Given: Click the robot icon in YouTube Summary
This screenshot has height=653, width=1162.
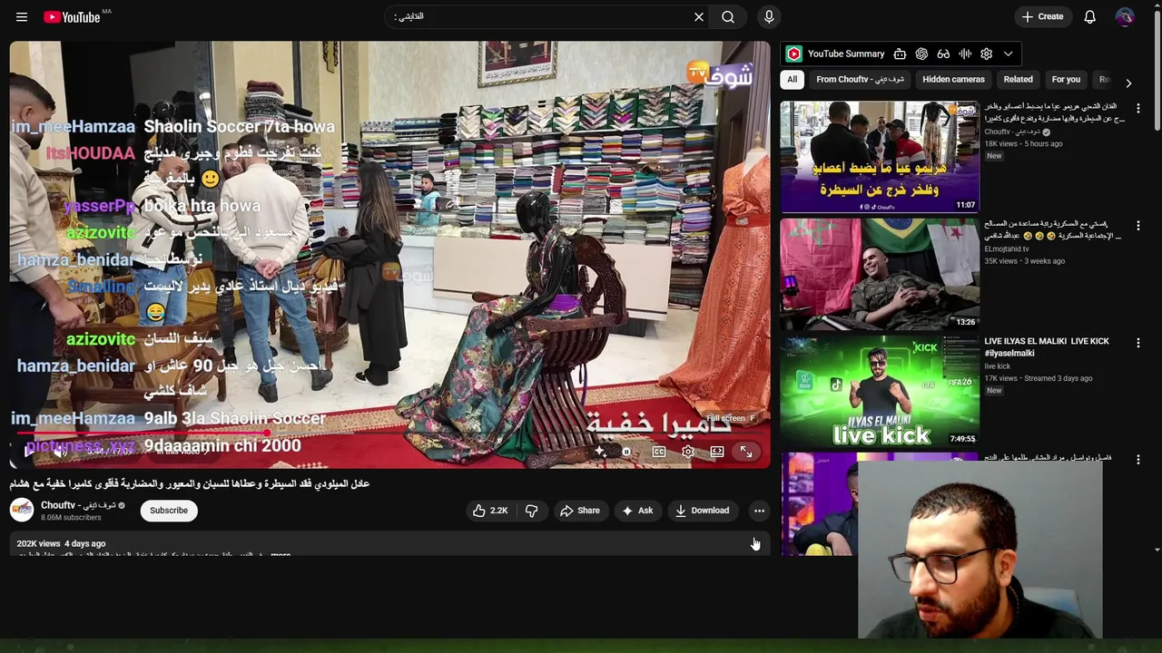Looking at the screenshot, I should tap(900, 54).
